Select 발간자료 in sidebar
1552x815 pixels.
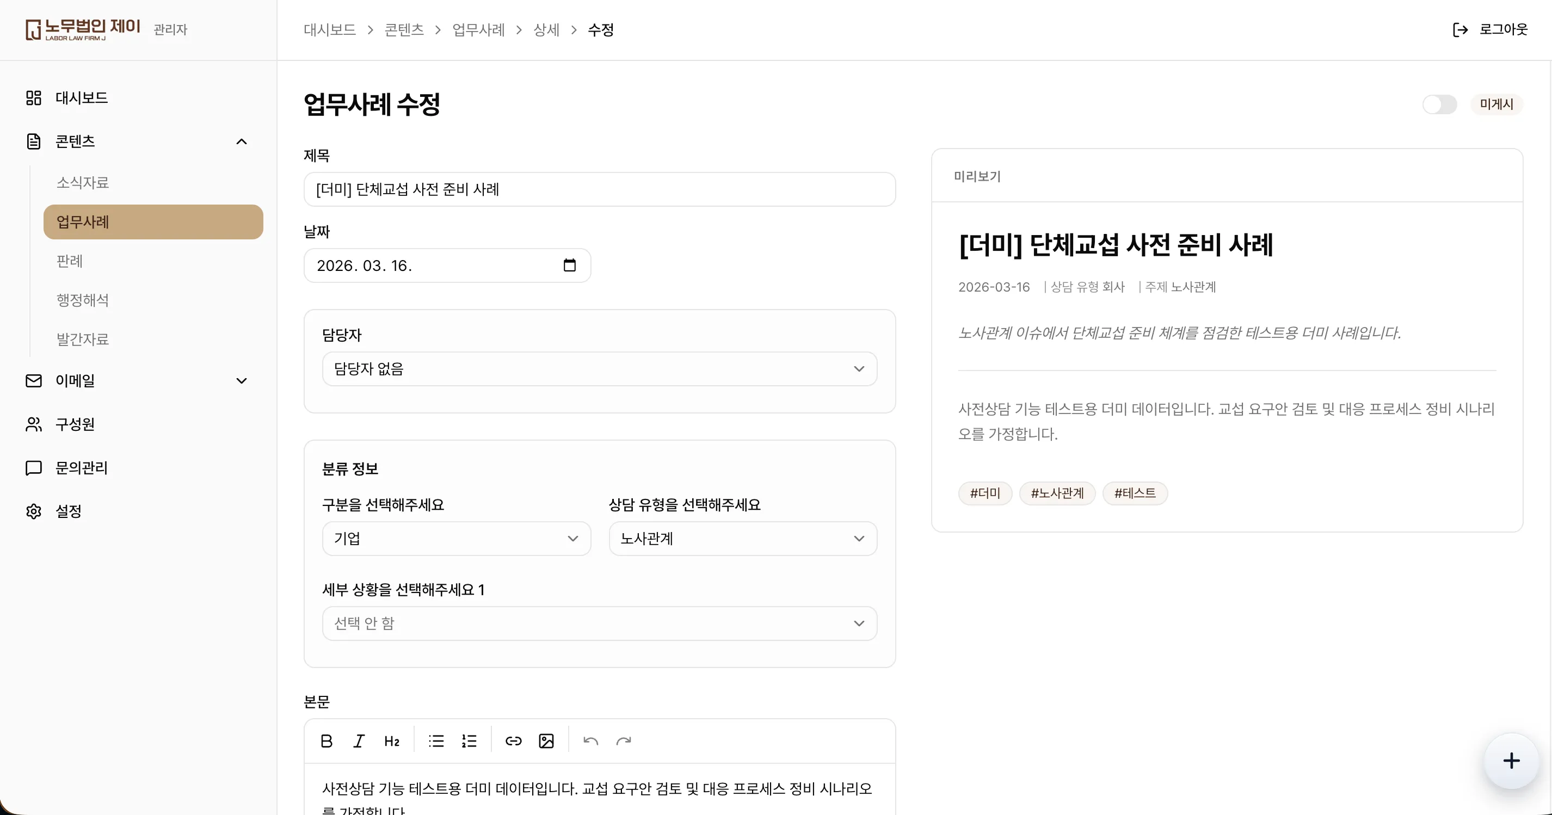point(153,339)
